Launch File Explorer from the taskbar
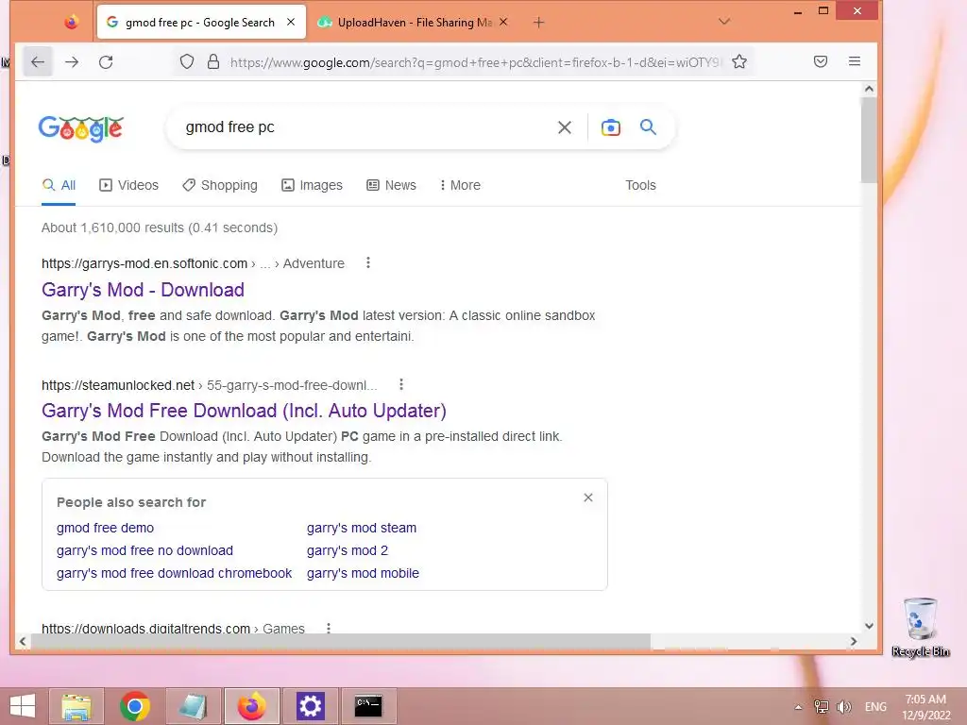This screenshot has height=725, width=967. 76,706
